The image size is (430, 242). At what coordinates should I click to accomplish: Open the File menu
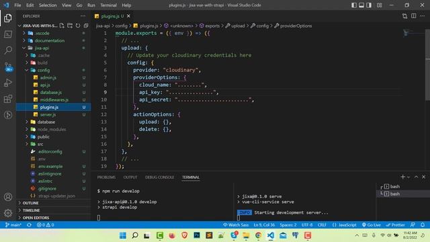(17, 5)
